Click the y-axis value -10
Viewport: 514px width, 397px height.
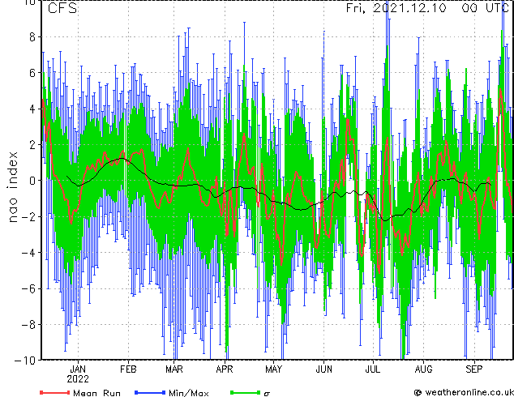click(25, 361)
